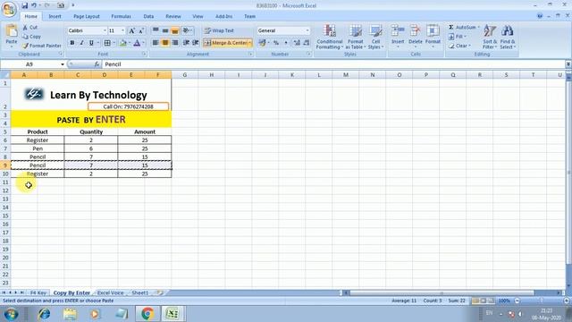572x322 pixels.
Task: Open the Calibri font name dropdown
Action: click(x=105, y=30)
